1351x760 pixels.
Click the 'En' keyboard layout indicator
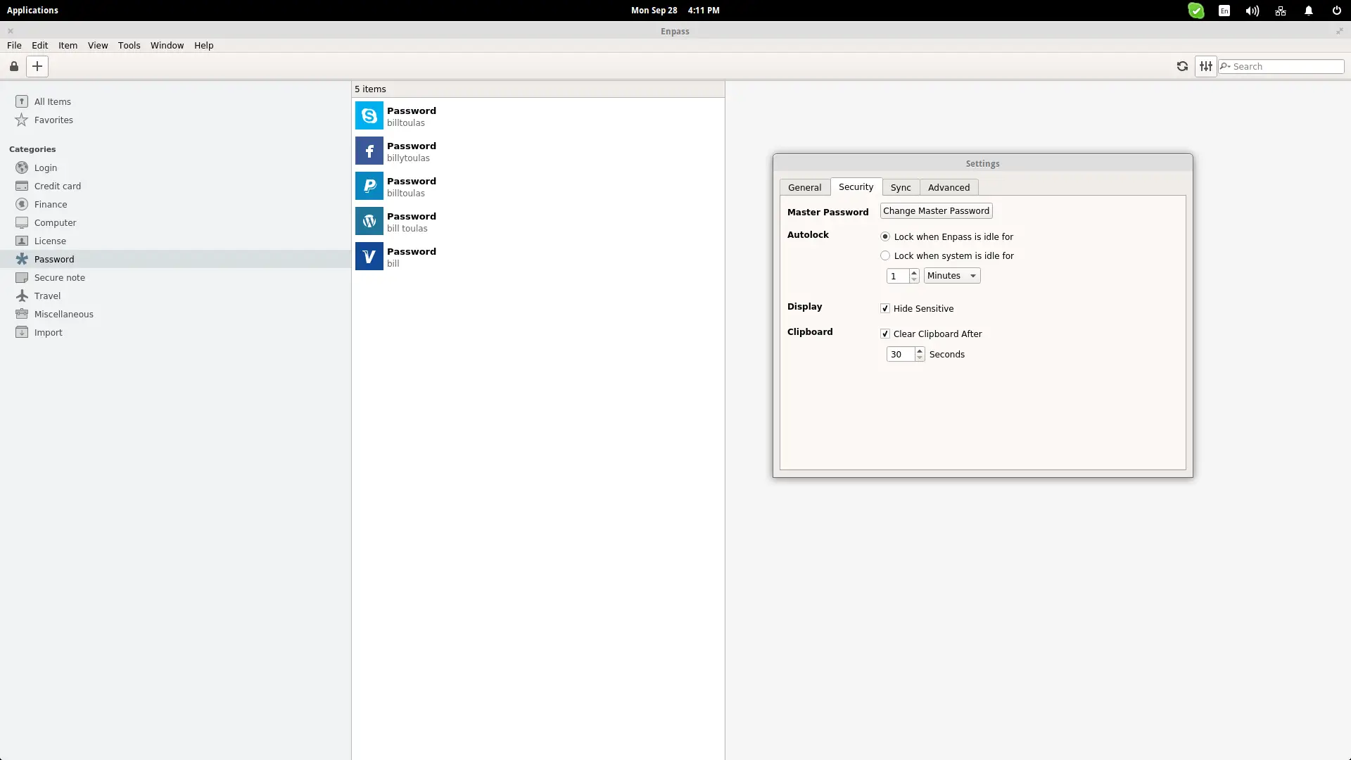point(1224,11)
